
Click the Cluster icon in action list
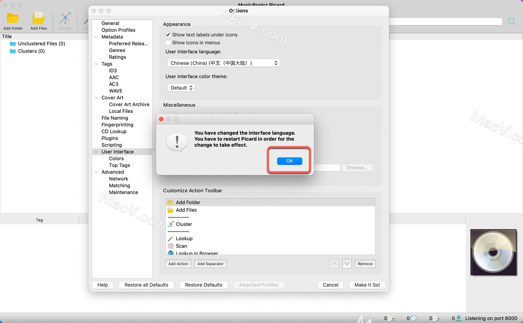(171, 224)
